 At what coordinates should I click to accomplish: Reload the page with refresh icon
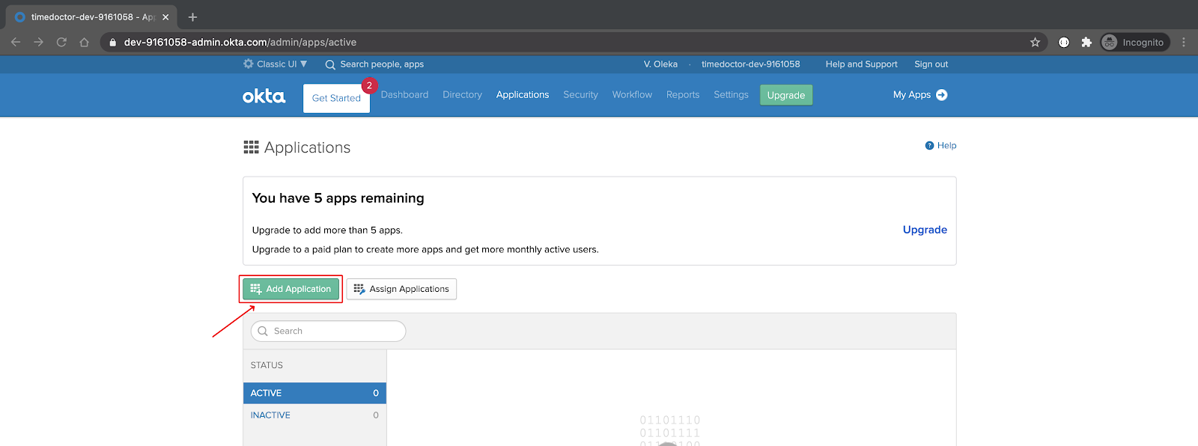[61, 42]
